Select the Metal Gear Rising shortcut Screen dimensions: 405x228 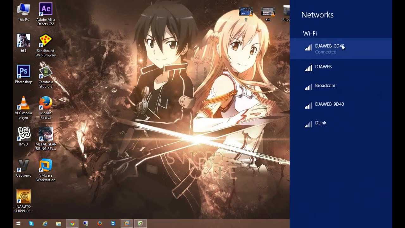[46, 139]
